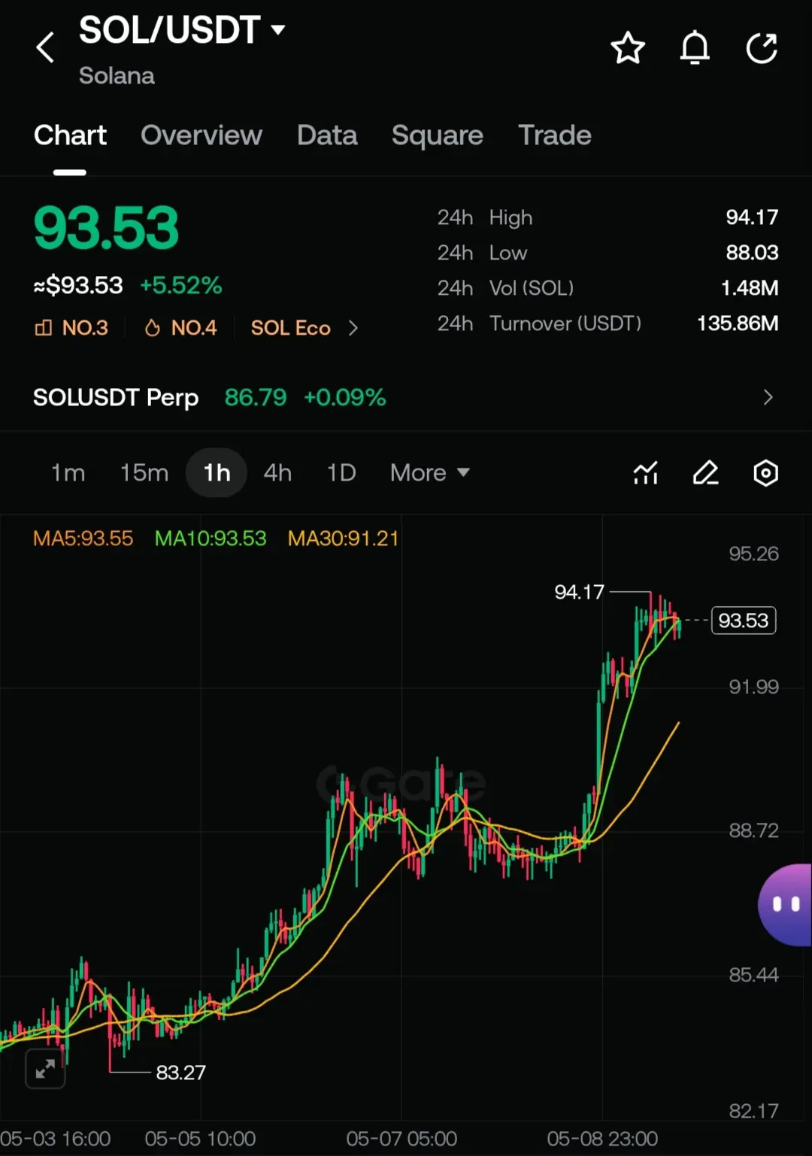Tap the current price 93.53 headline

106,228
